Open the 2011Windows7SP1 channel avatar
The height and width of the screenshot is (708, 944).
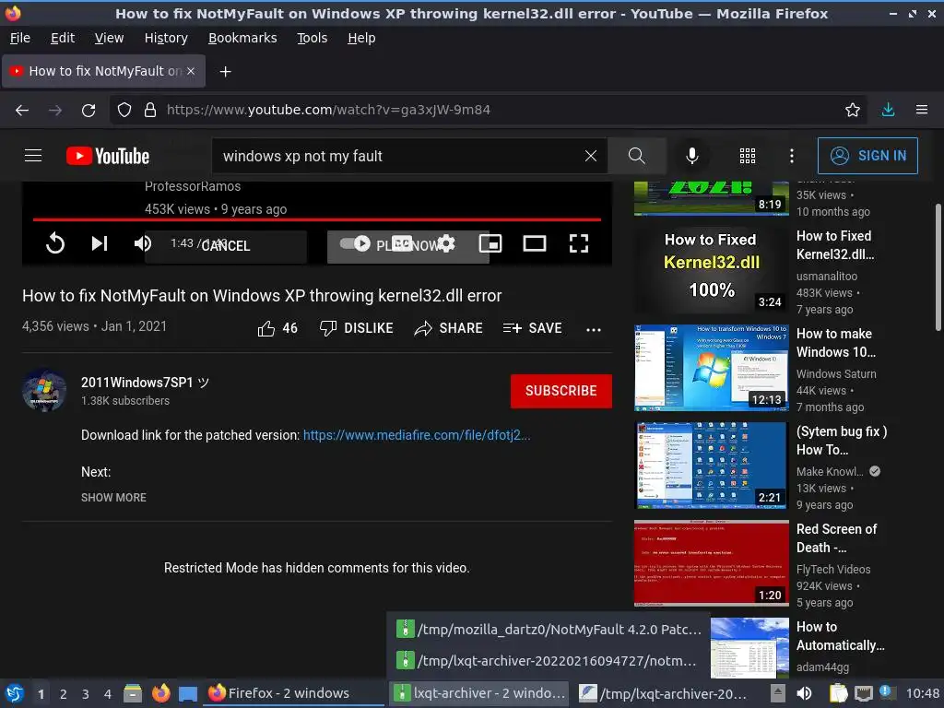44,390
